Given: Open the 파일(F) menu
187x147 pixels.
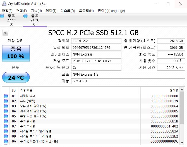Looking at the screenshot, I should (7, 11).
